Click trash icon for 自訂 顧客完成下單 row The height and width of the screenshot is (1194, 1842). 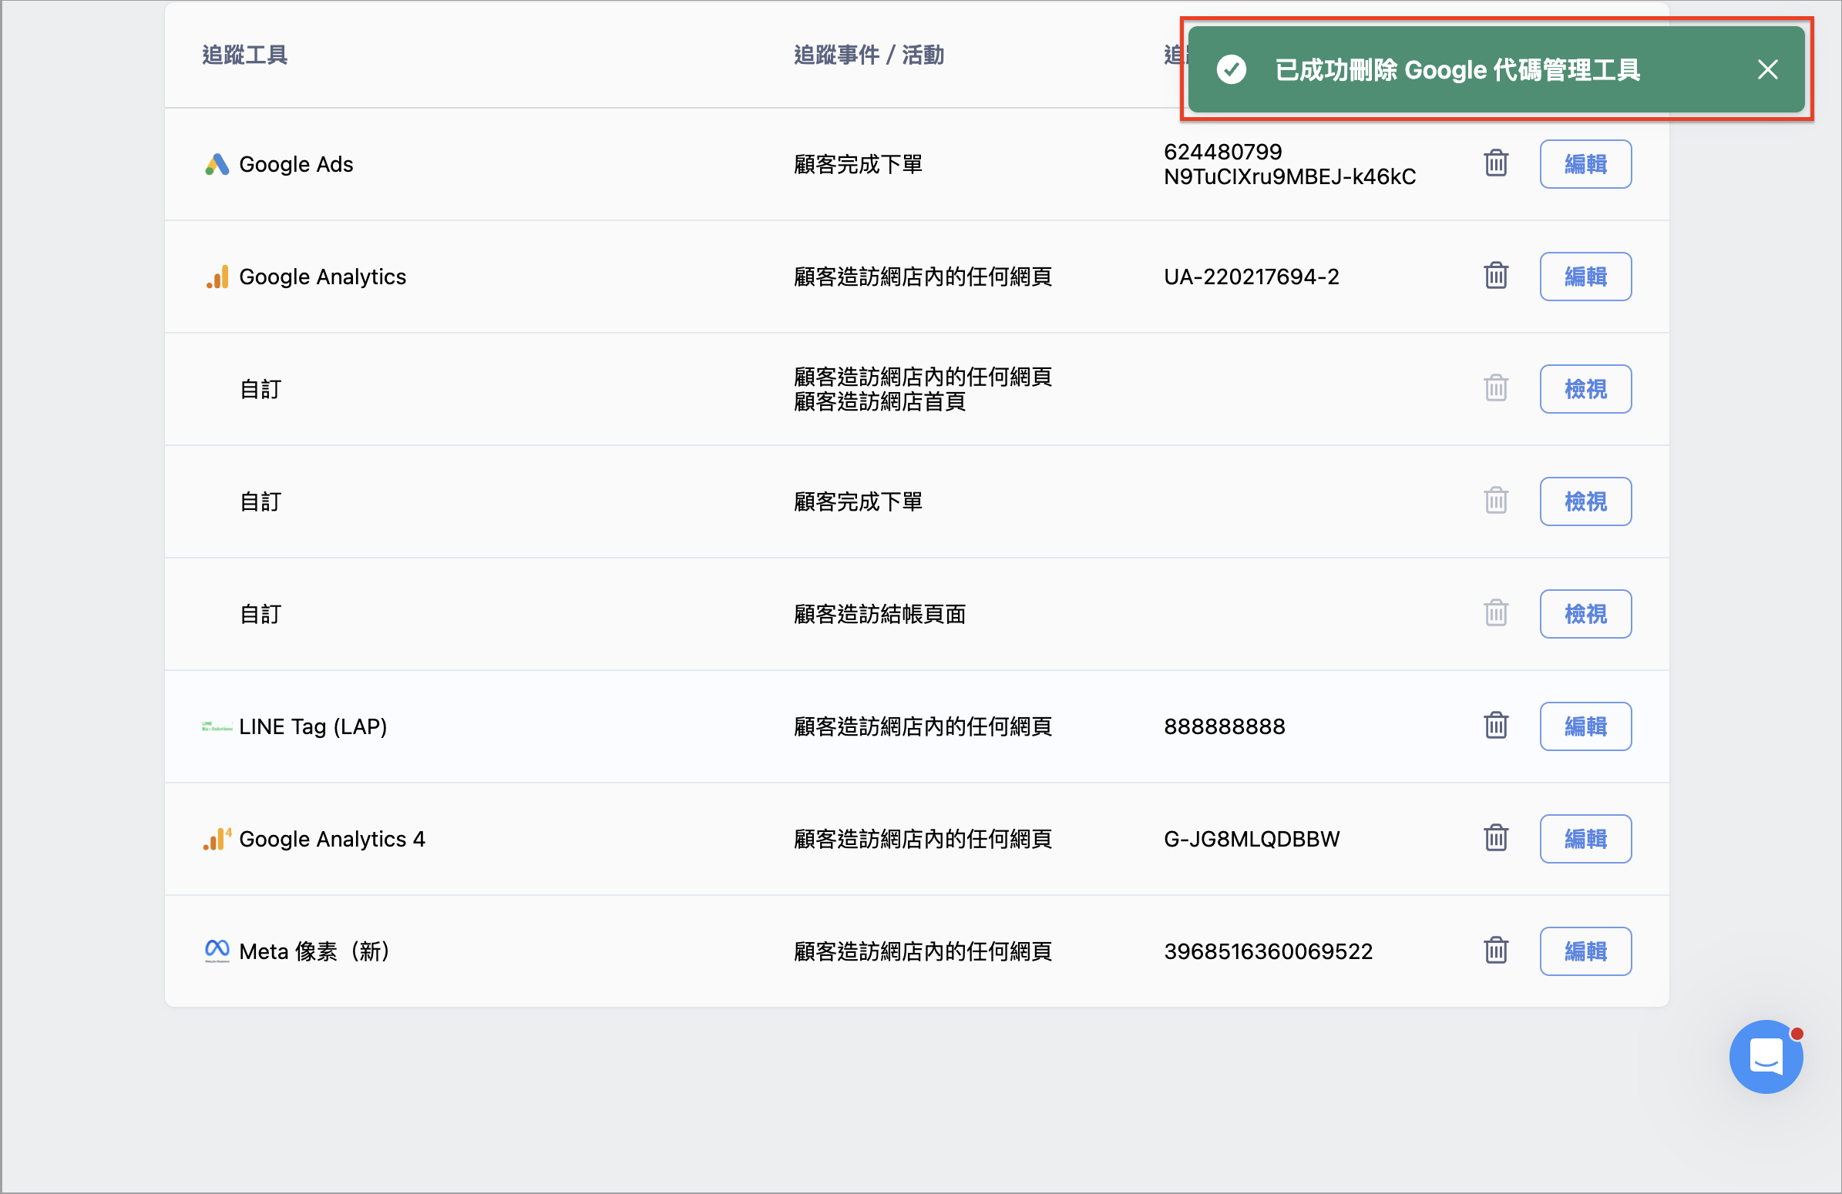point(1495,501)
